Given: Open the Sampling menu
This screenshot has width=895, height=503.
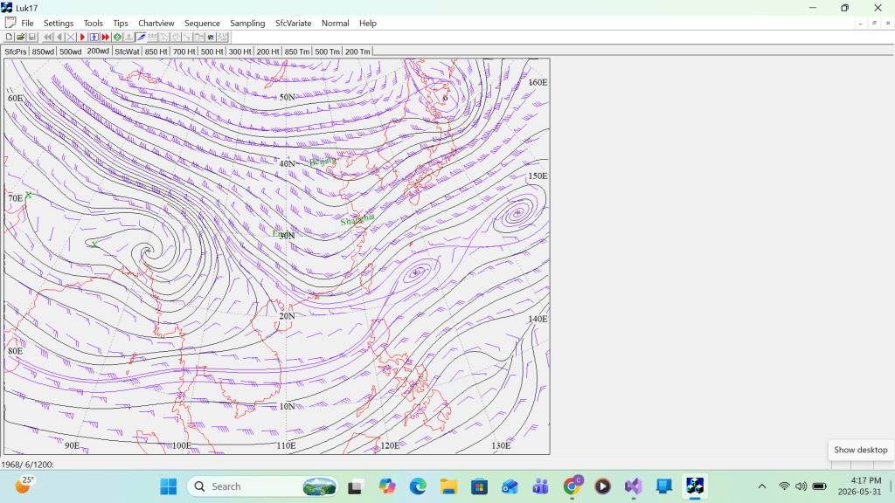Looking at the screenshot, I should click(247, 24).
